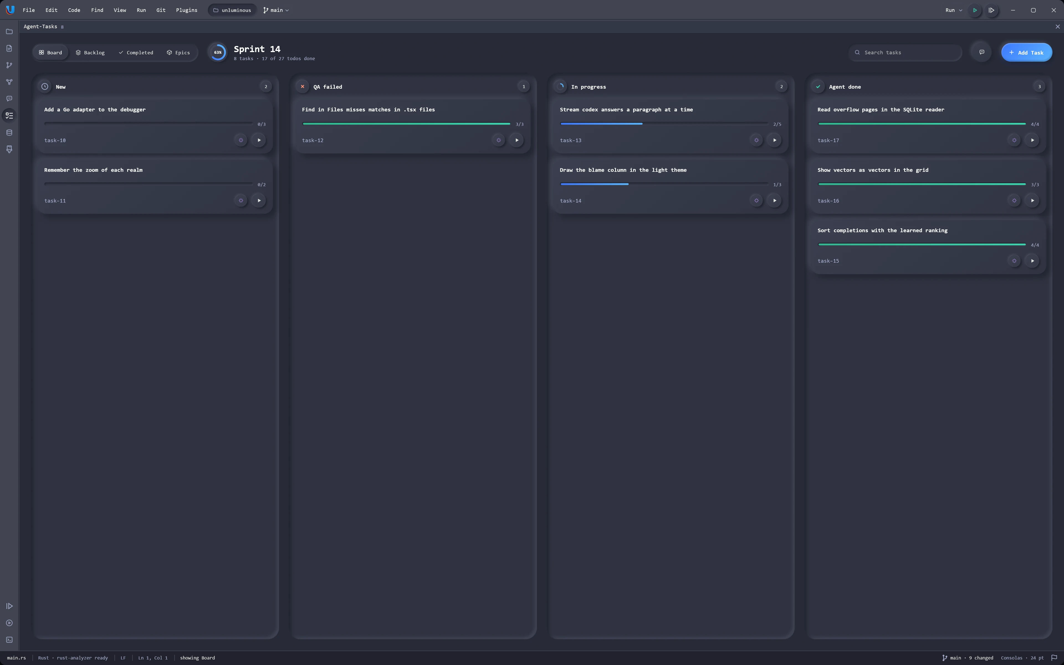
Task: Click agent settings icon on task-10 card
Action: [x=241, y=140]
